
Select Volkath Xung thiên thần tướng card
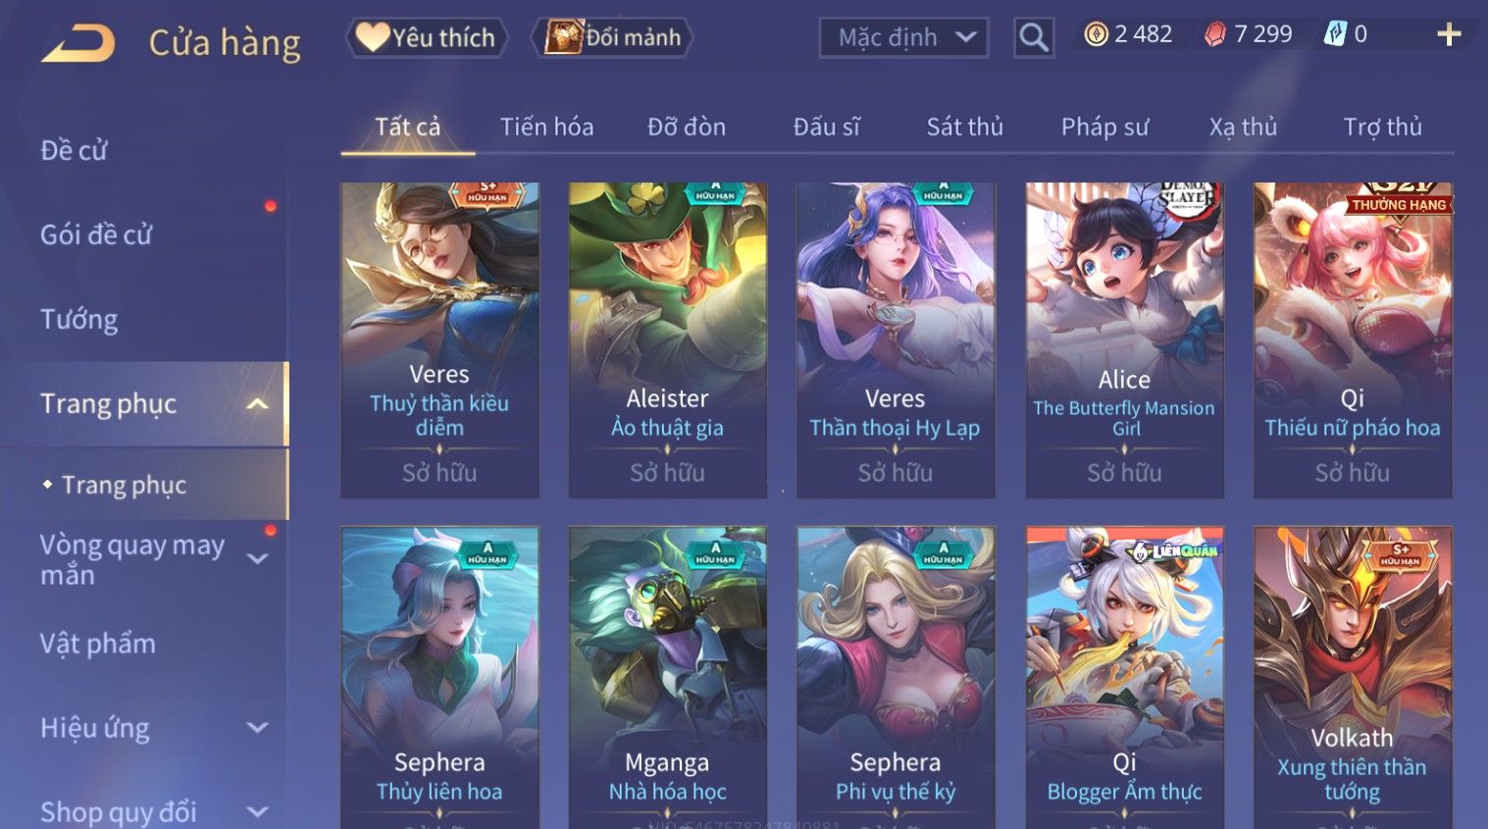pyautogui.click(x=1353, y=677)
